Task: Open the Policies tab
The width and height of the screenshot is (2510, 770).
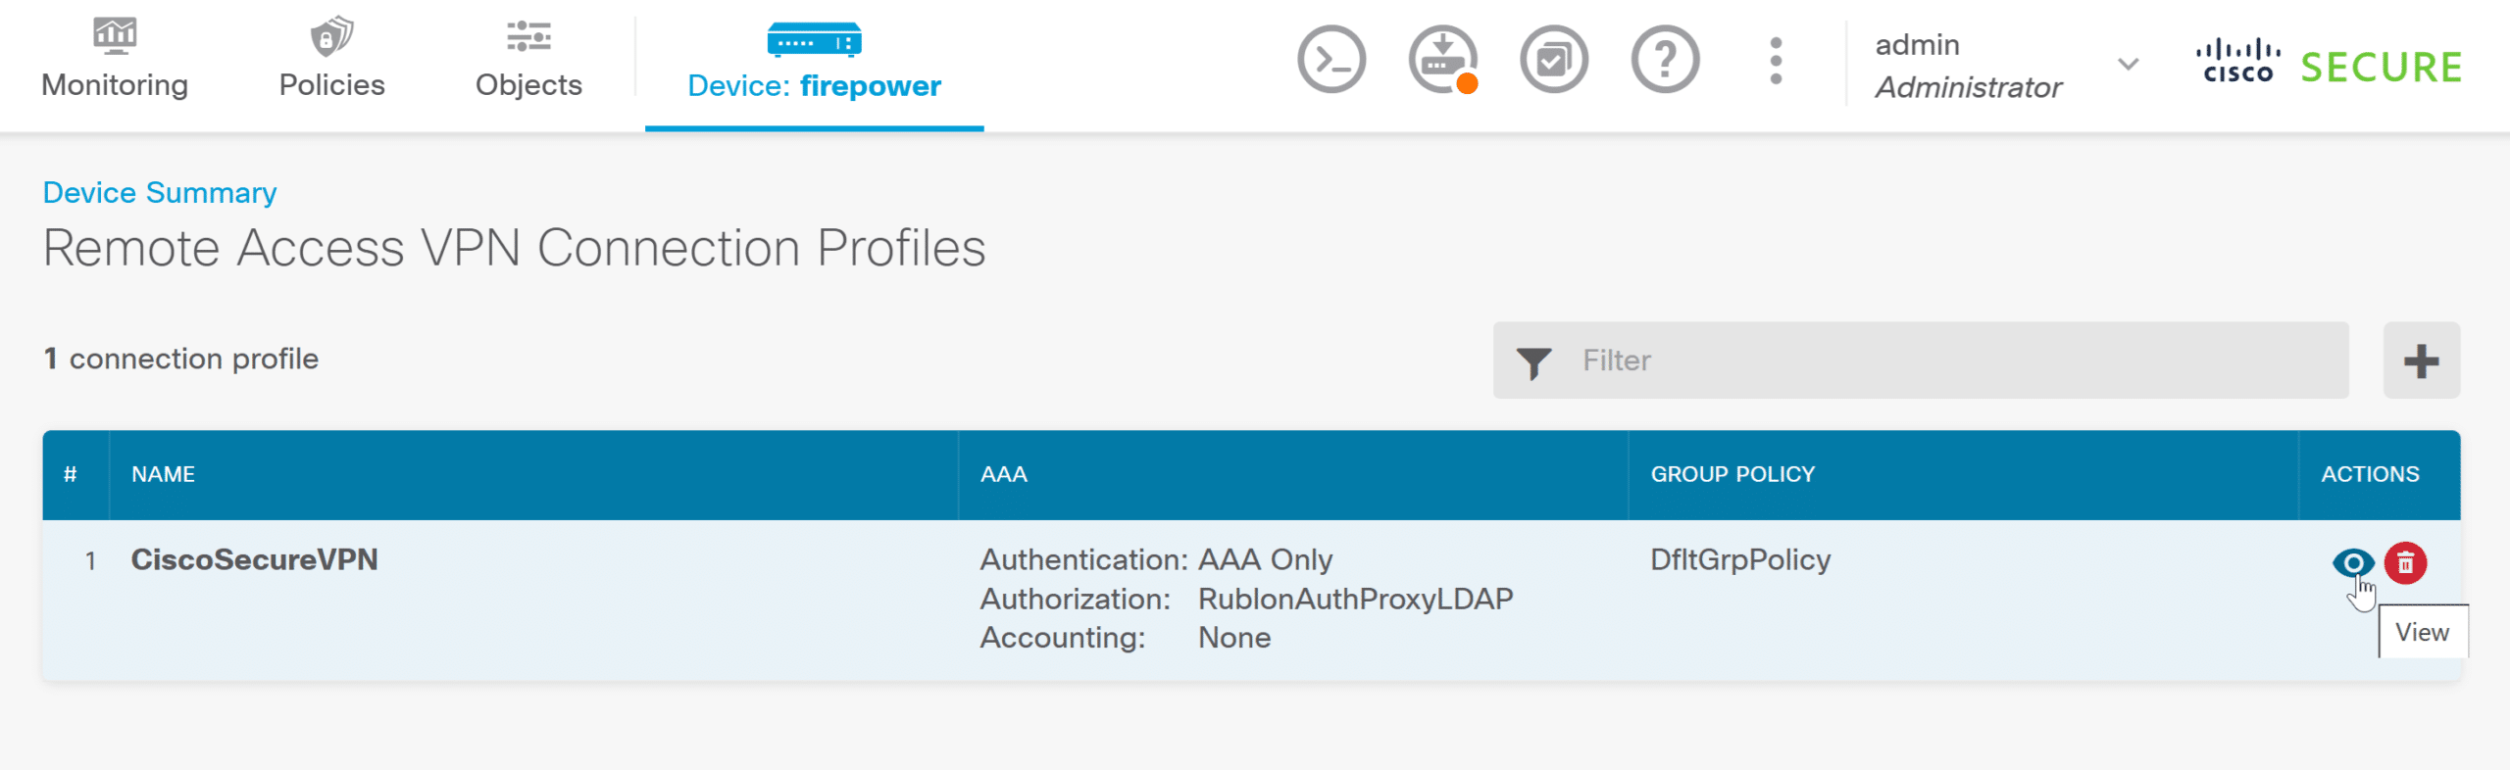Action: point(331,61)
